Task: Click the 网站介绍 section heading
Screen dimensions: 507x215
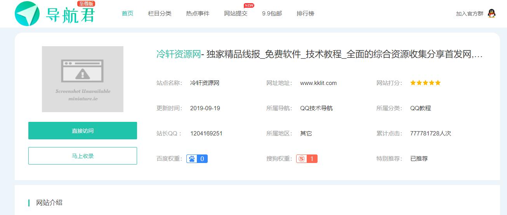Action: 49,203
